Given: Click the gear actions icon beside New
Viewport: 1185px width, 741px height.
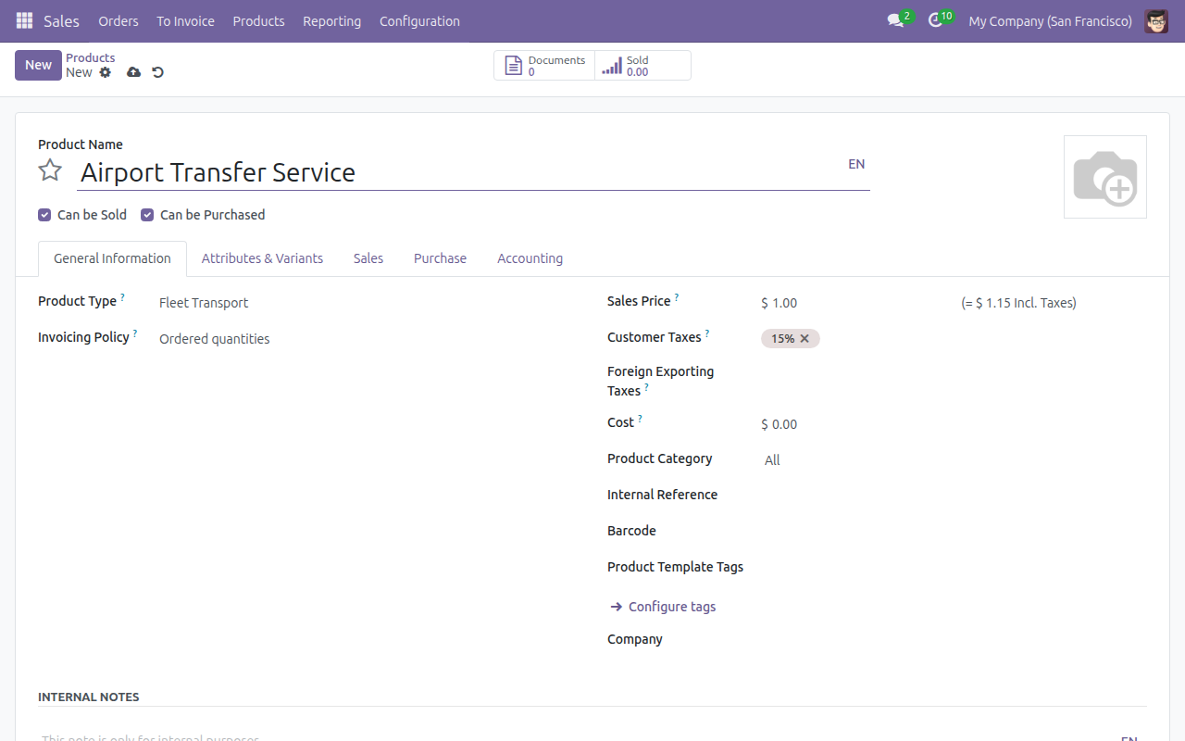Looking at the screenshot, I should pyautogui.click(x=106, y=72).
